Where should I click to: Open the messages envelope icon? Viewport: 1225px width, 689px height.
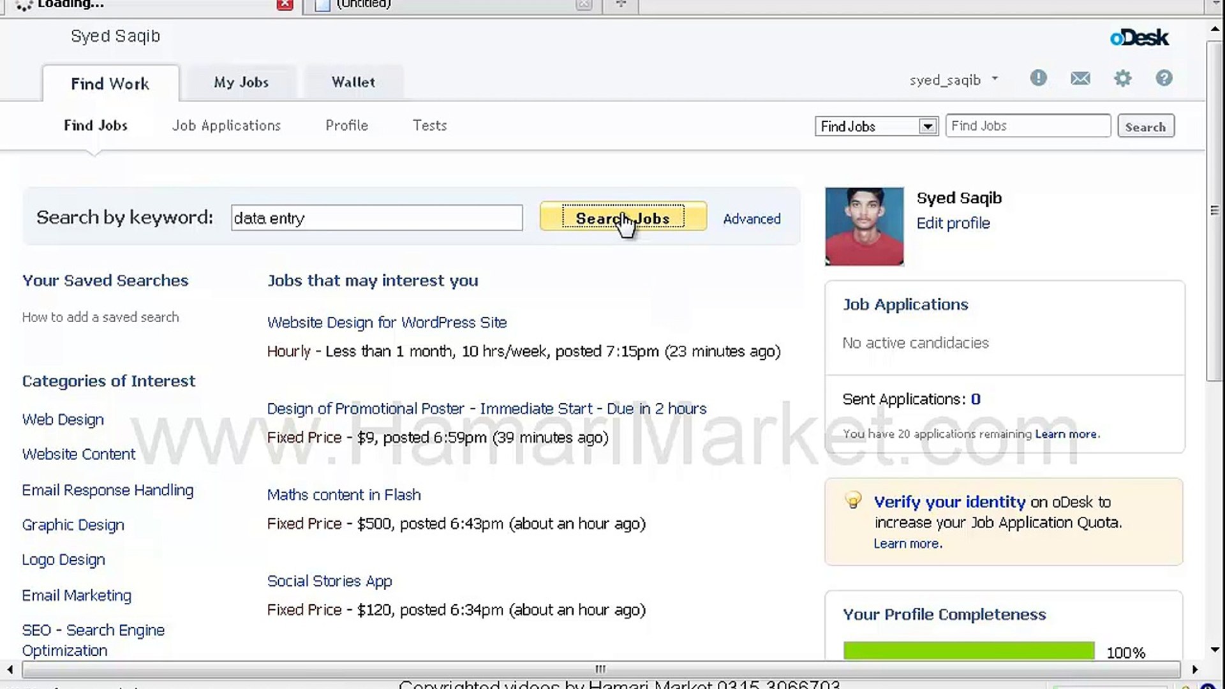coord(1080,78)
